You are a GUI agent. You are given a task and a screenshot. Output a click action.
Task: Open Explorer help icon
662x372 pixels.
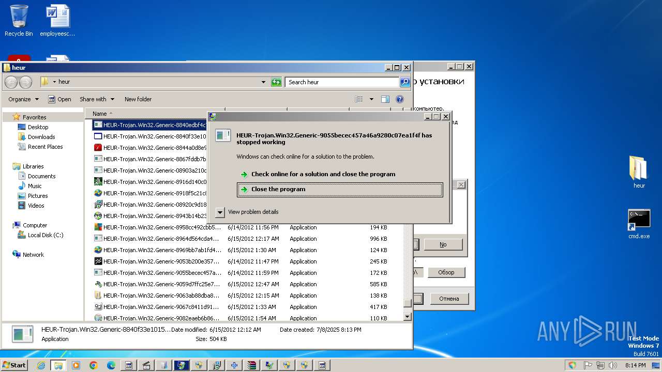click(400, 99)
